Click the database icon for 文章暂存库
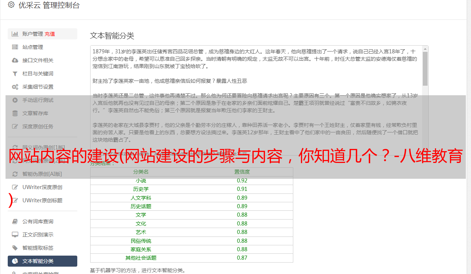This screenshot has height=274, width=471. tap(15, 113)
